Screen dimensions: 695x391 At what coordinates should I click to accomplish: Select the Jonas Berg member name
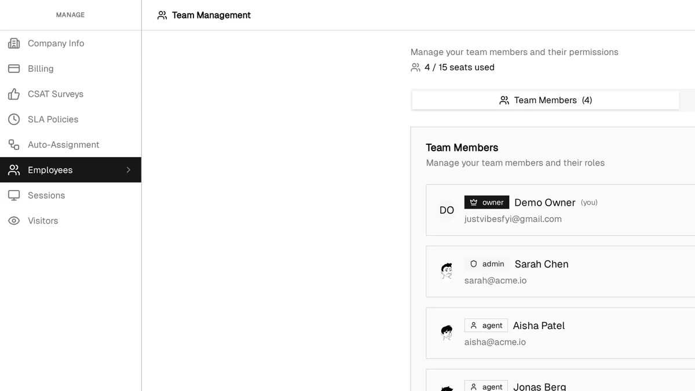[x=540, y=386]
